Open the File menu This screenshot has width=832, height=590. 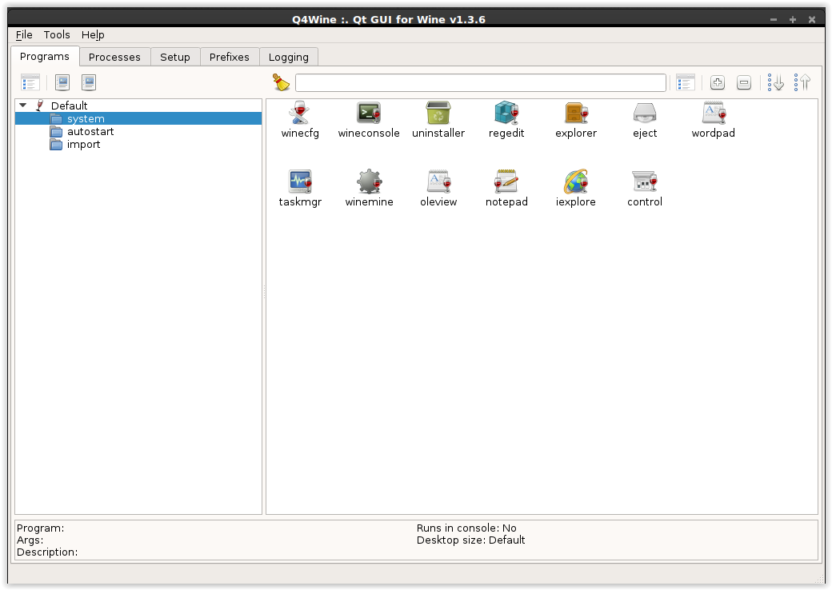tap(24, 35)
